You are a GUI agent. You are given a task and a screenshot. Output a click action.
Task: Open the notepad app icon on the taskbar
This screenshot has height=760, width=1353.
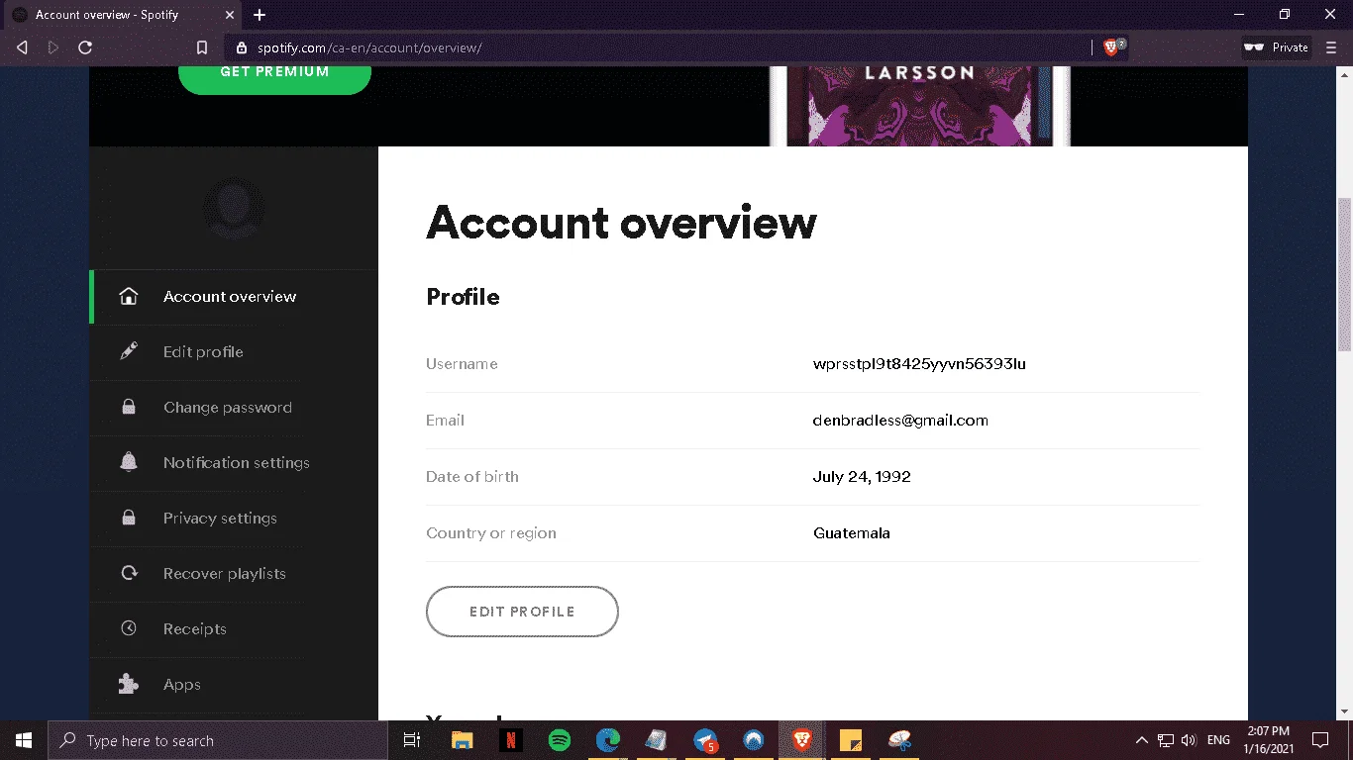657,740
